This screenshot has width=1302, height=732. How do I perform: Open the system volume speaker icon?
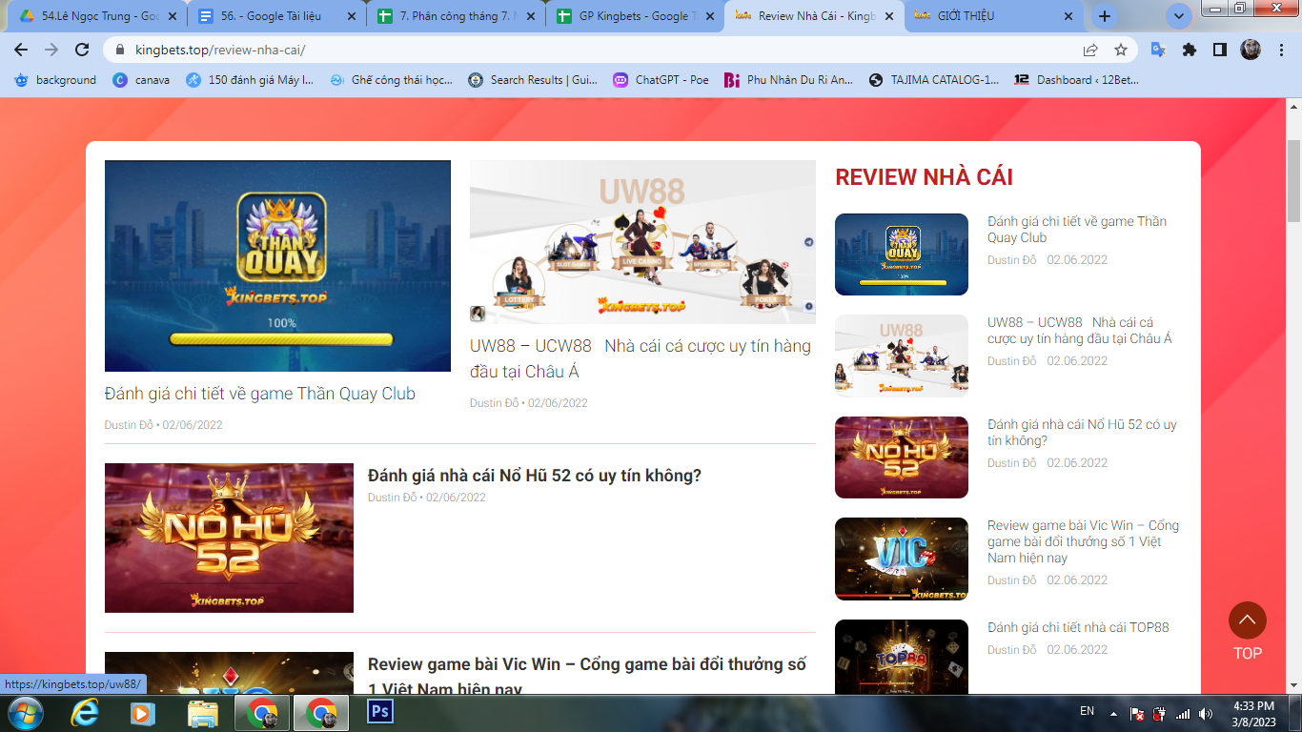[1206, 714]
